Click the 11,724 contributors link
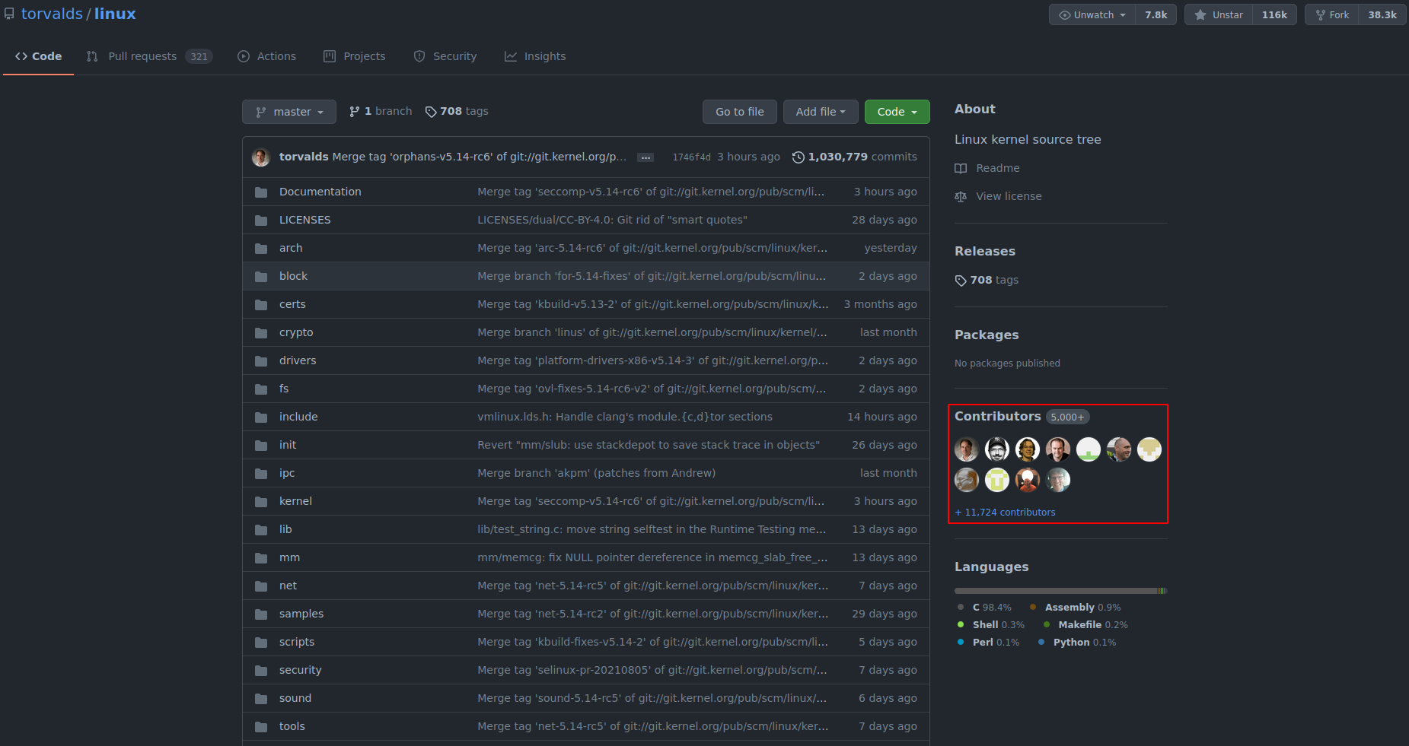Screen dimensions: 1409x746 point(1005,513)
